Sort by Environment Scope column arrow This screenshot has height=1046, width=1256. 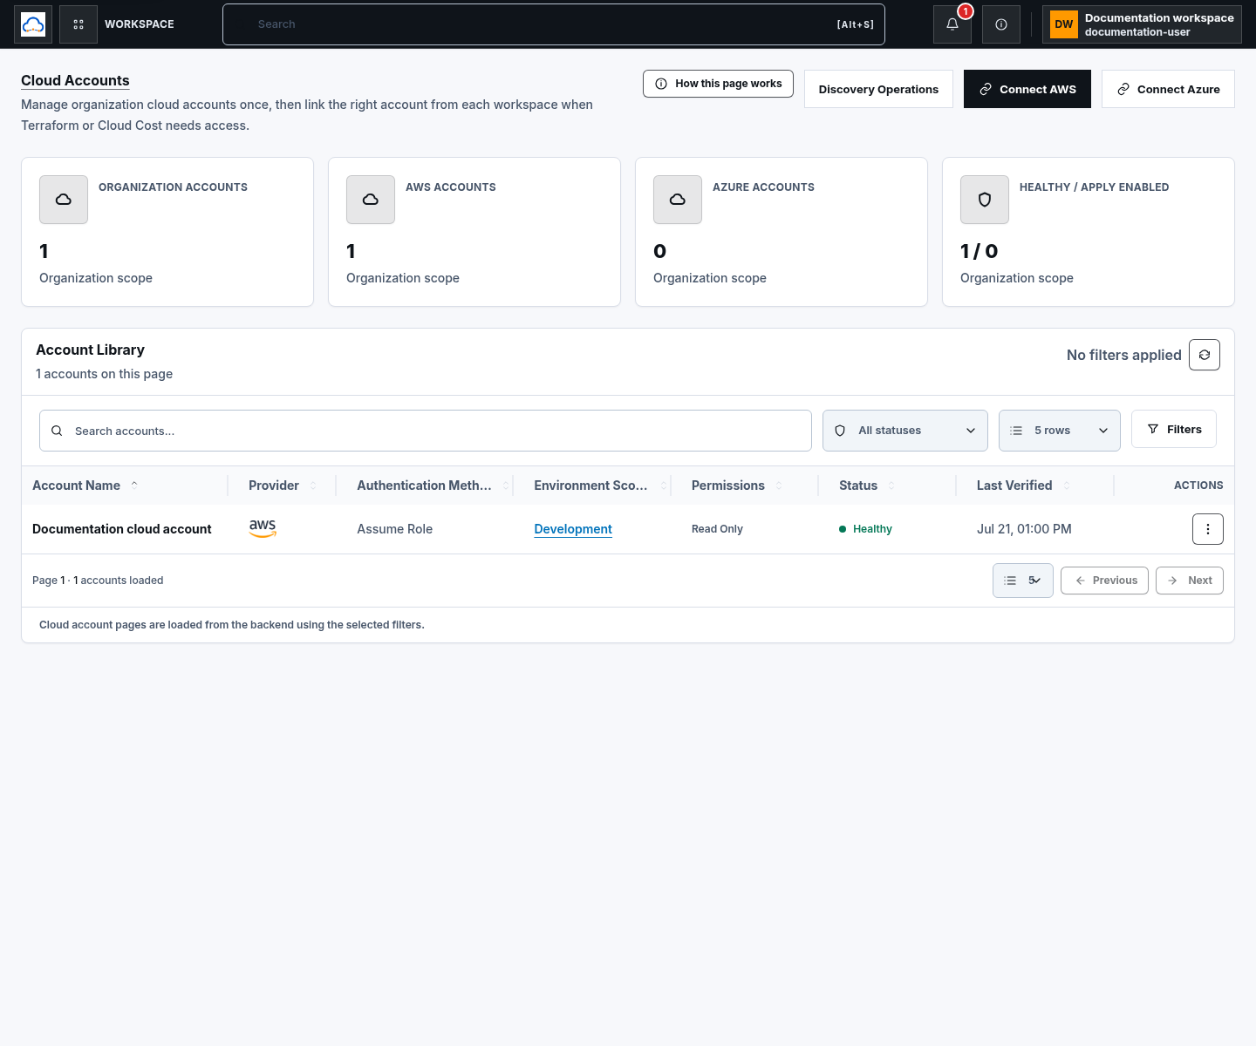coord(664,486)
